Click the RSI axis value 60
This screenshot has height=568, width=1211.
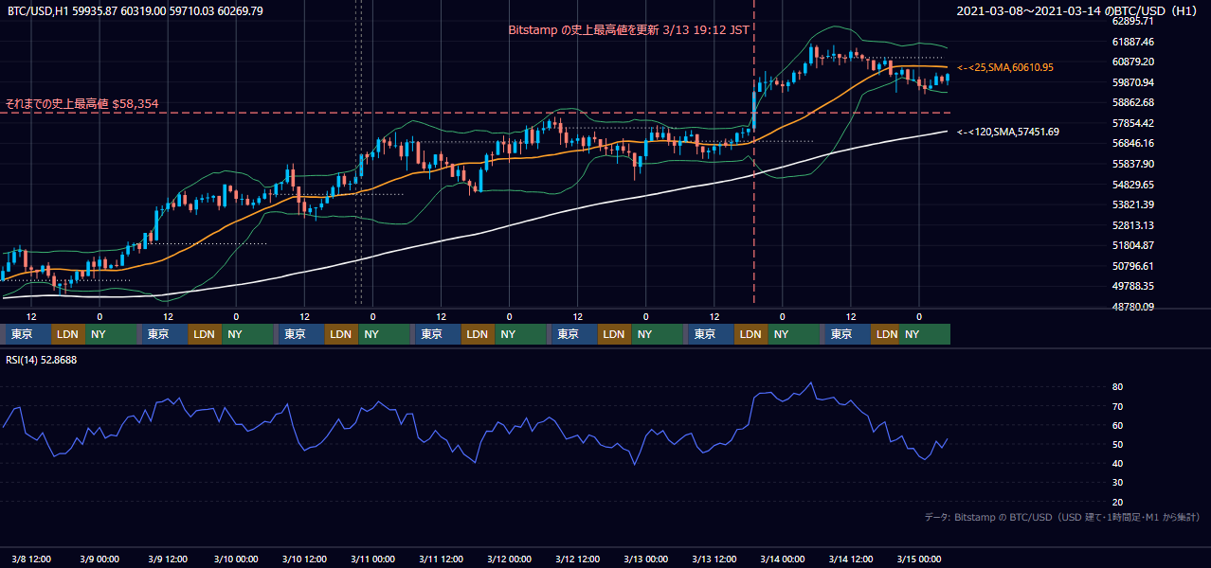(1117, 425)
